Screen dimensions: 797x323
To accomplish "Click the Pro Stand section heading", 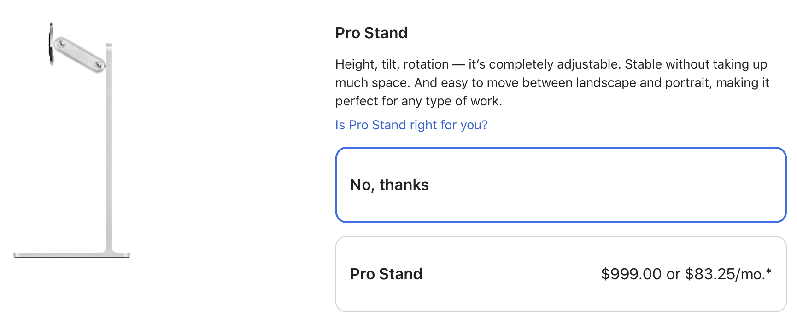I will click(371, 33).
